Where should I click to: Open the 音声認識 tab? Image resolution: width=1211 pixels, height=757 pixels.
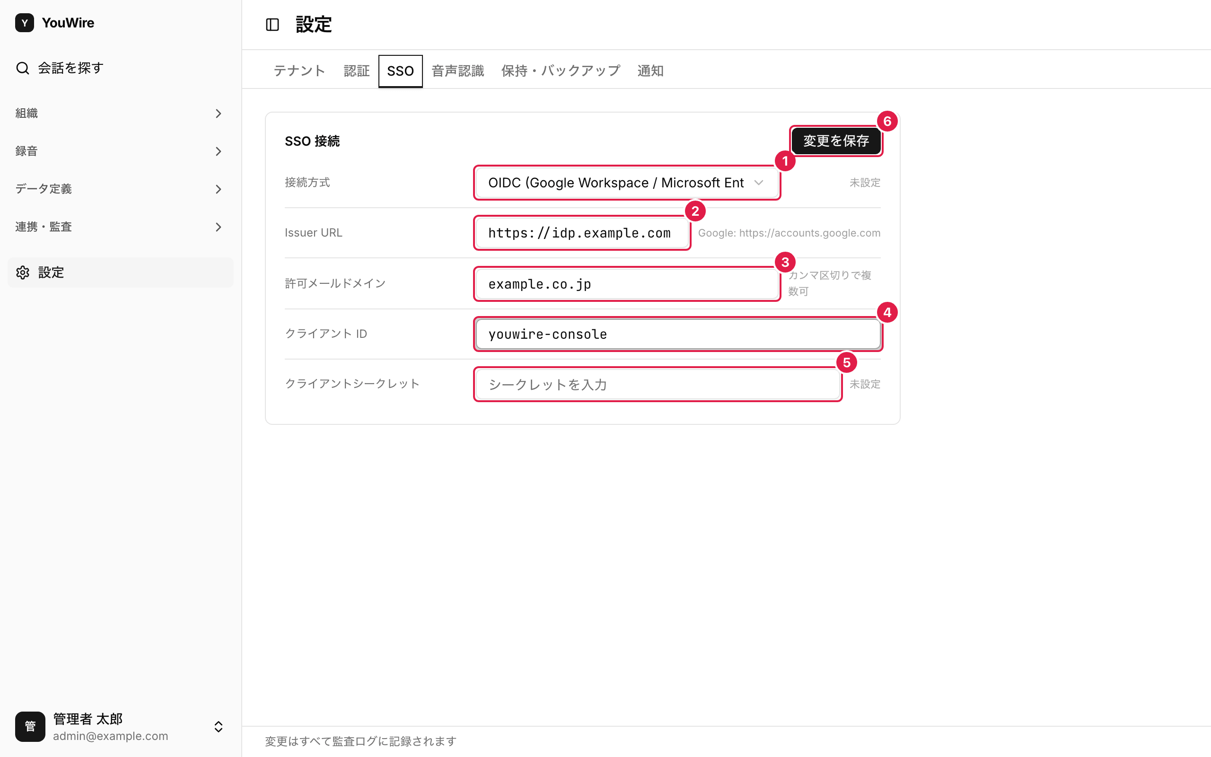(458, 71)
